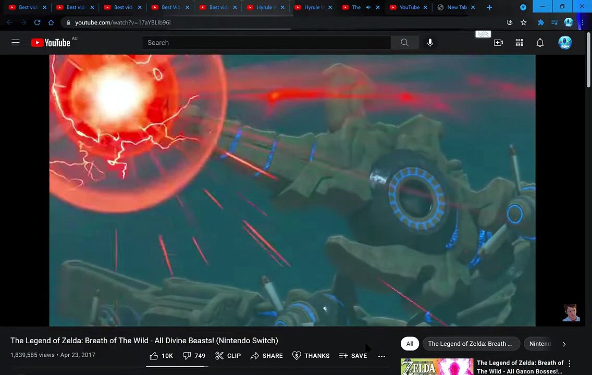
Task: Open more actions three-dot menu
Action: tap(381, 356)
